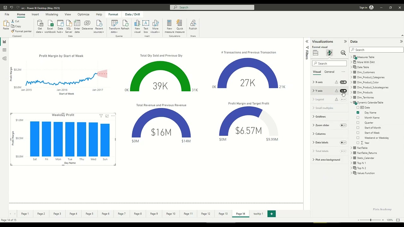404x227 pixels.
Task: Toggle the Y-axis switch
Action: coord(343,91)
